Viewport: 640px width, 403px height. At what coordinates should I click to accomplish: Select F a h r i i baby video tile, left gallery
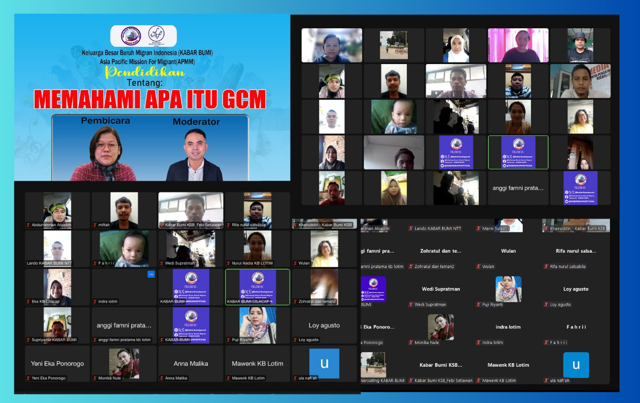124,248
